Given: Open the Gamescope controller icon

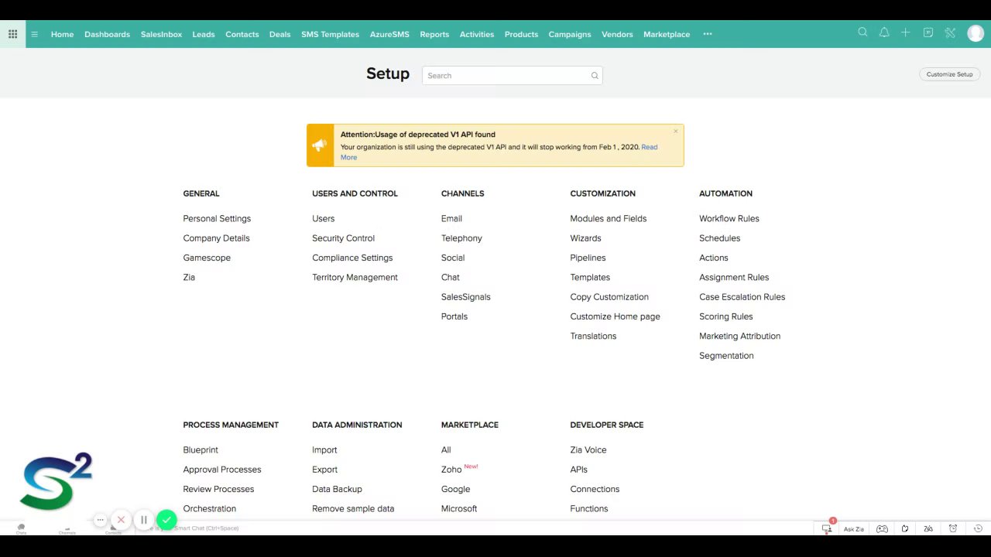Looking at the screenshot, I should coord(882,528).
